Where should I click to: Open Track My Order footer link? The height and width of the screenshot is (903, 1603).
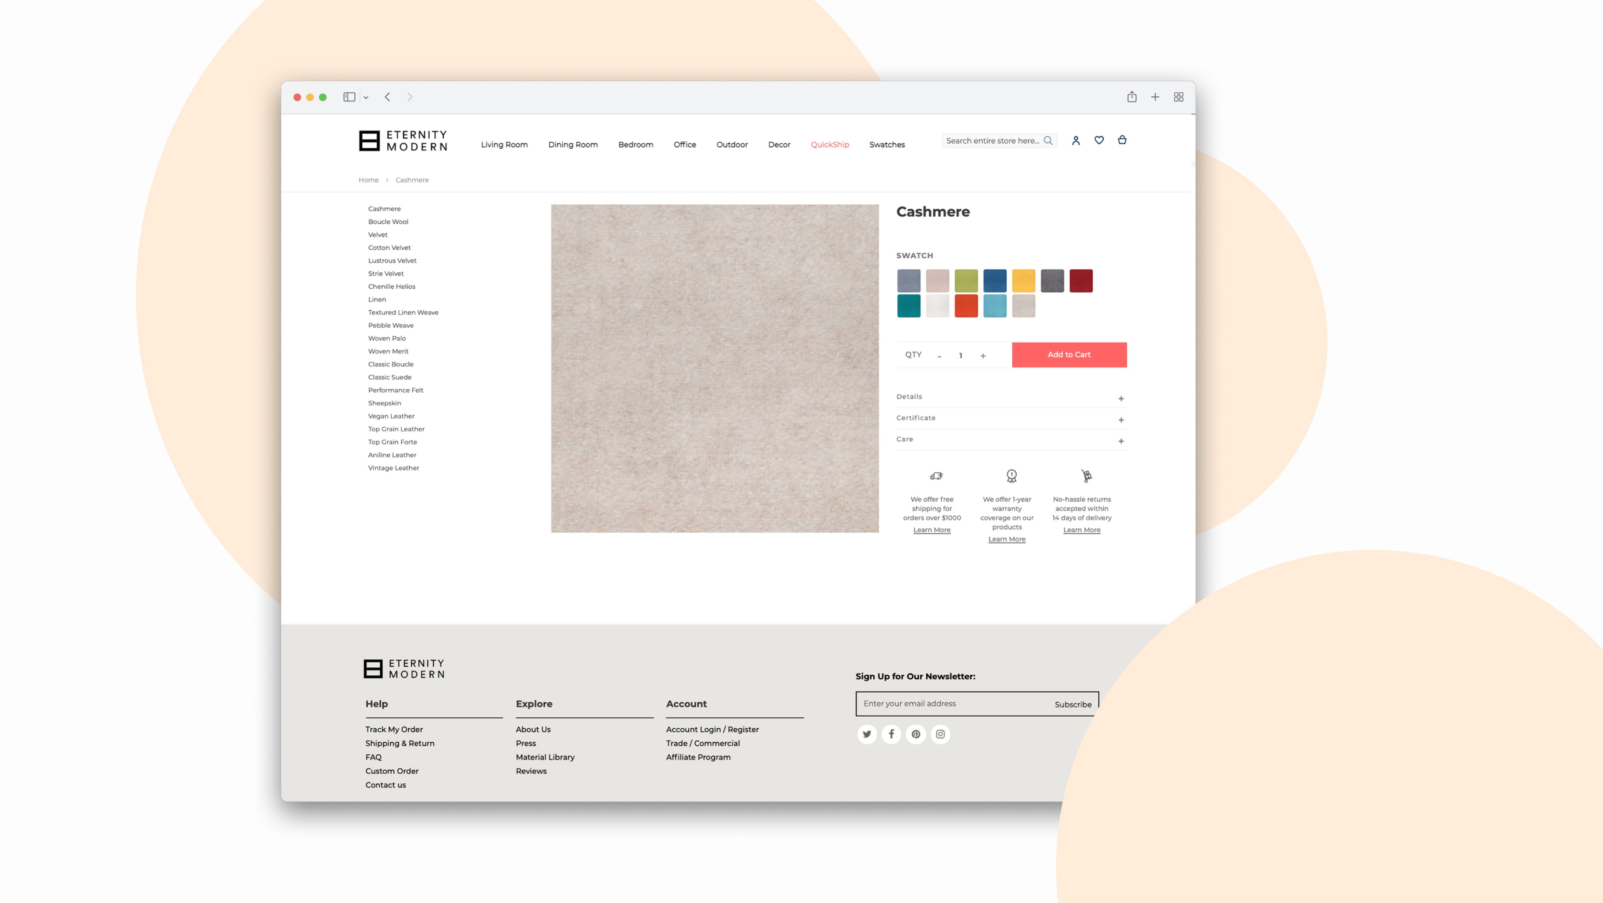coord(394,730)
